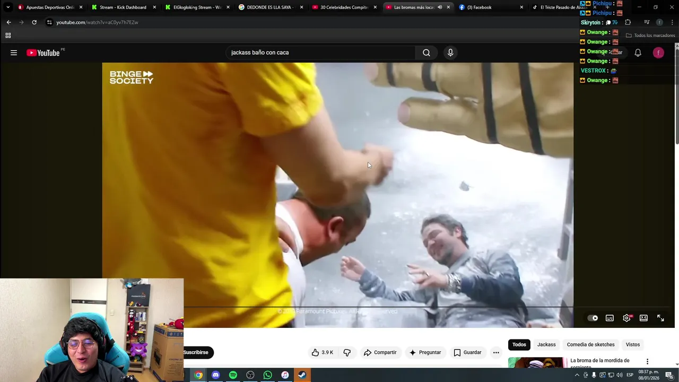Open La broma de la mordida video title

tap(600, 363)
